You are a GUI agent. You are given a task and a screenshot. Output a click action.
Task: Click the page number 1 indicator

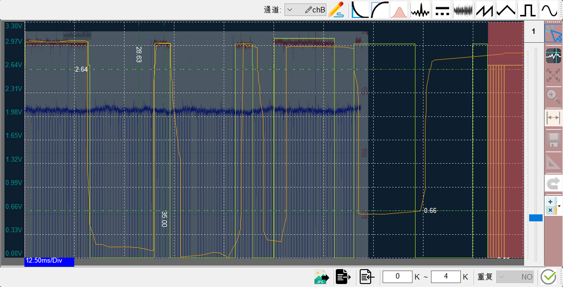pyautogui.click(x=533, y=31)
